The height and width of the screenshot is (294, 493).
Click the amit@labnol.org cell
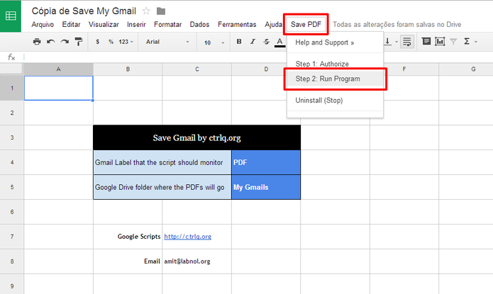(x=196, y=261)
